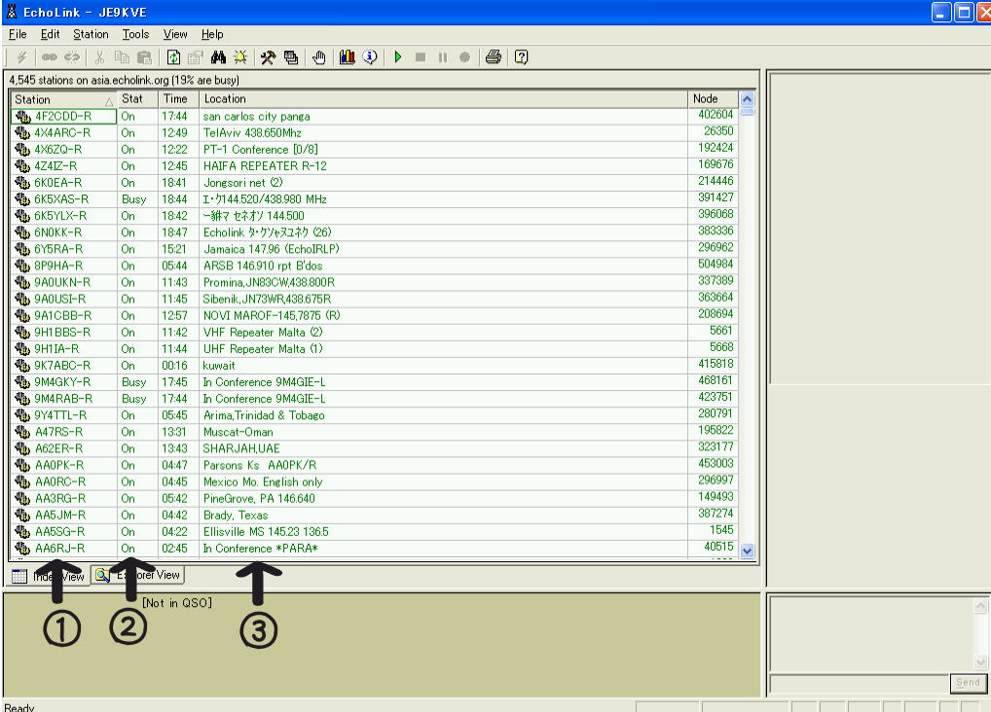Viewport: 991px width, 712px height.
Task: Click the station icon beside AA6RJ-R
Action: pyautogui.click(x=22, y=549)
